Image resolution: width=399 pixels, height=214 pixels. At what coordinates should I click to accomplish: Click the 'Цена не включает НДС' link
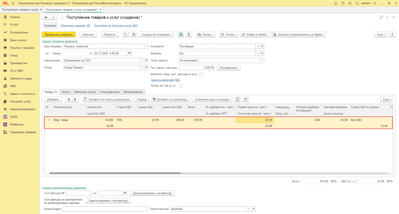pyautogui.click(x=165, y=80)
